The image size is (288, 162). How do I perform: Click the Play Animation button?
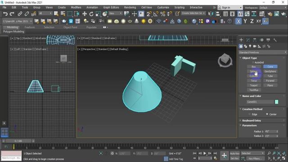pos(205,153)
